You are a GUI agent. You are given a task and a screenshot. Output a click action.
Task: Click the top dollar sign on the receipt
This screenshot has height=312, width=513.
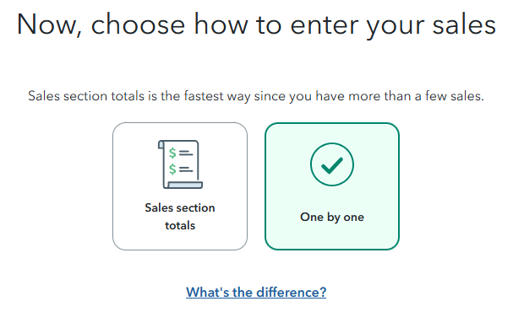pos(172,153)
